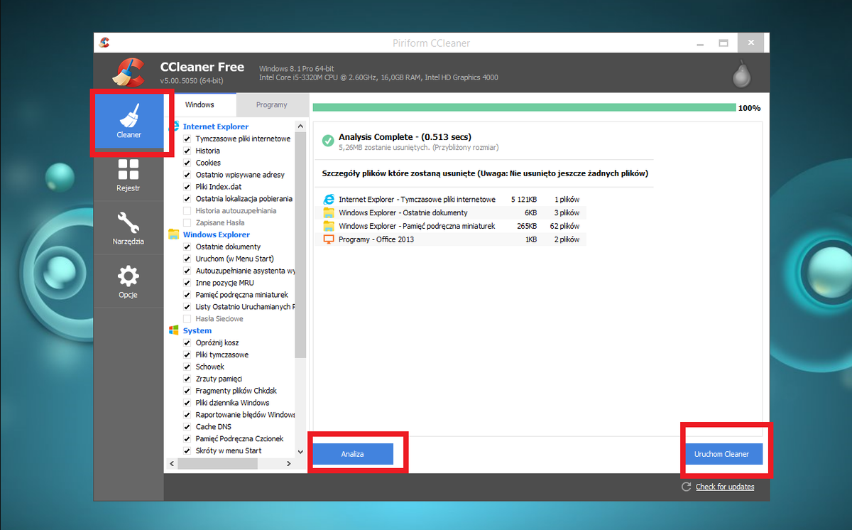Click the list's horizontal scroll right arrow

[288, 464]
